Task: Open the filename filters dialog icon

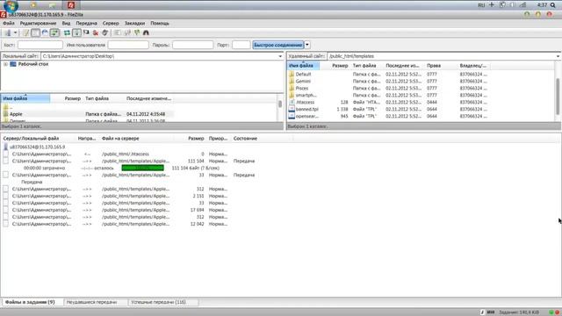Action: click(x=118, y=32)
